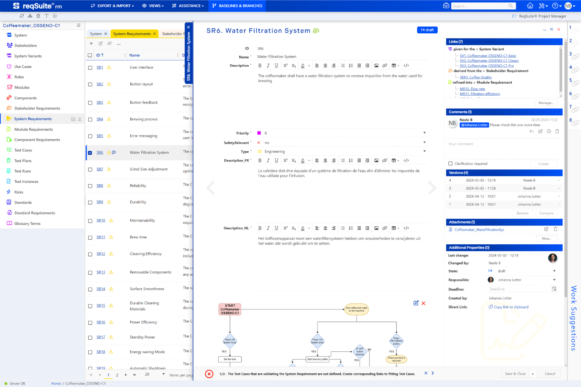Open the Views dropdown menu

pyautogui.click(x=153, y=6)
